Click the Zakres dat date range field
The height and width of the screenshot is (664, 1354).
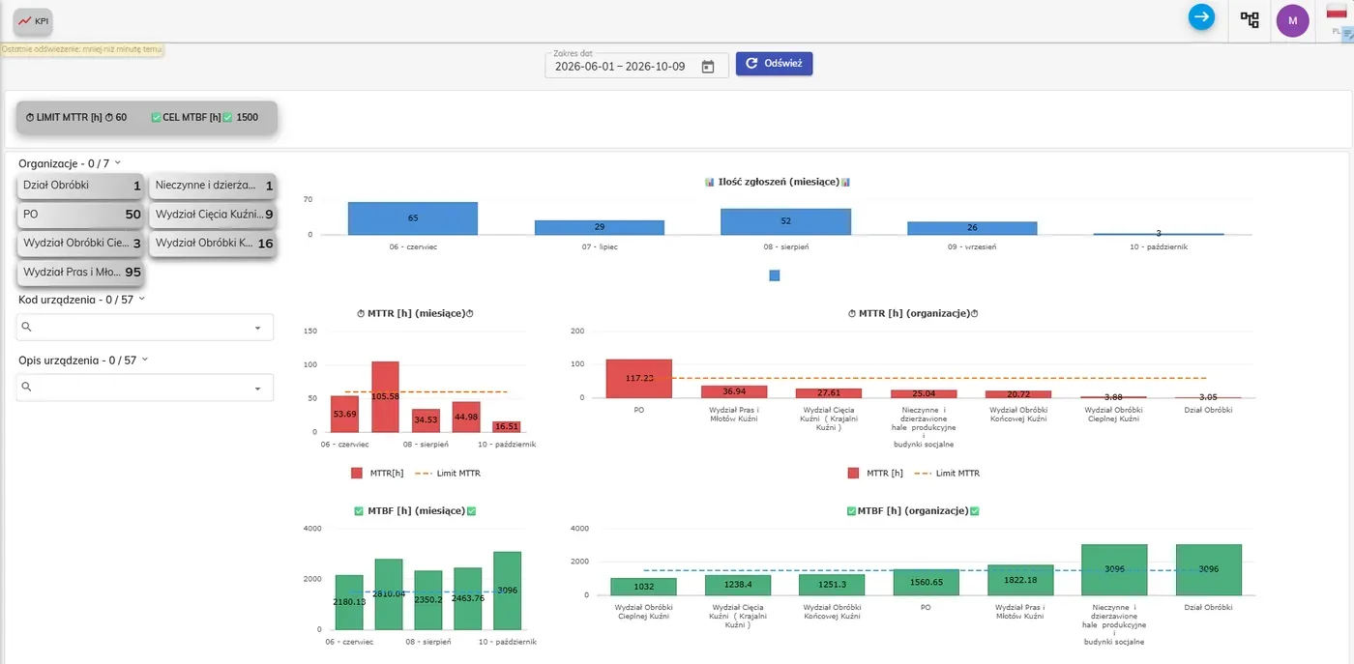[x=636, y=64]
